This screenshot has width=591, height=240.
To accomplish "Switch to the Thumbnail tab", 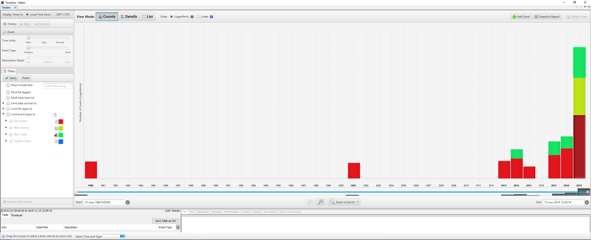I will (17, 215).
